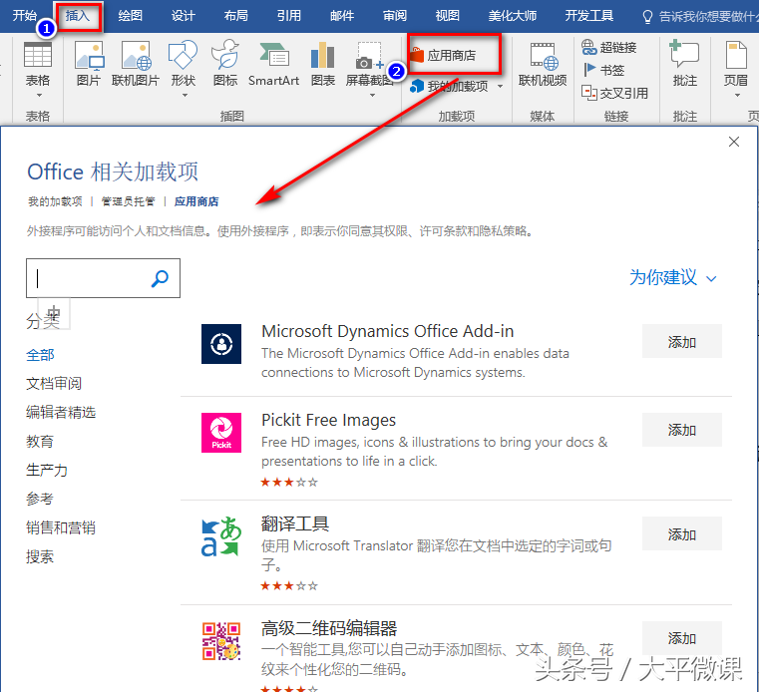759x692 pixels.
Task: Open the 翻译工具 listing title
Action: coord(295,523)
